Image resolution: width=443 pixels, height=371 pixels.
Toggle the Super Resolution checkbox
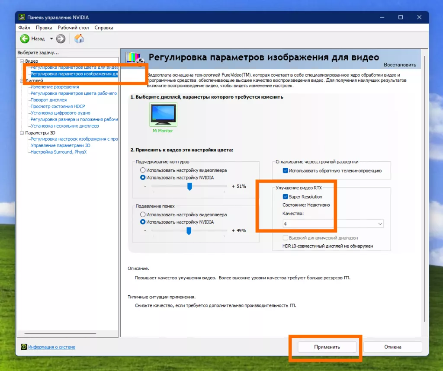[286, 196]
